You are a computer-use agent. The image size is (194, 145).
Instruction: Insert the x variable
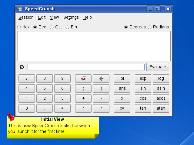coord(122,98)
